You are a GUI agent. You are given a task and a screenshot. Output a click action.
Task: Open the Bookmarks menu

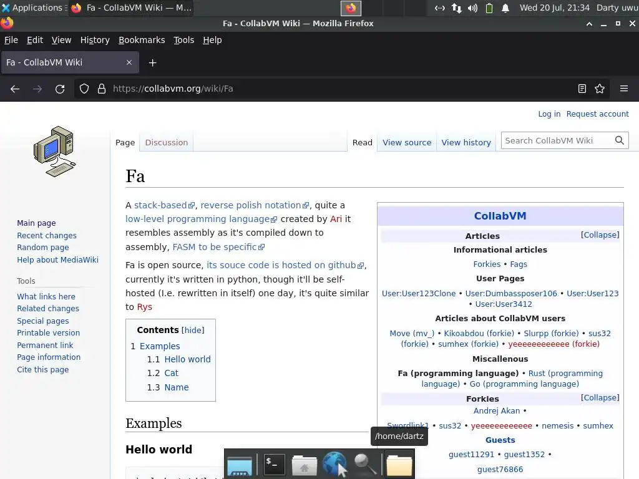click(x=142, y=40)
